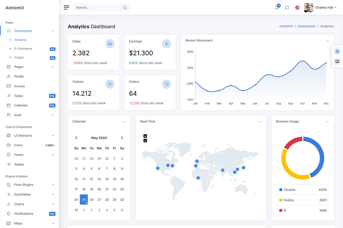Click the US flag language icon
The image size is (343, 228).
click(x=298, y=8)
